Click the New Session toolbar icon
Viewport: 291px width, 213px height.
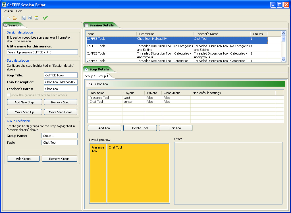pos(9,18)
